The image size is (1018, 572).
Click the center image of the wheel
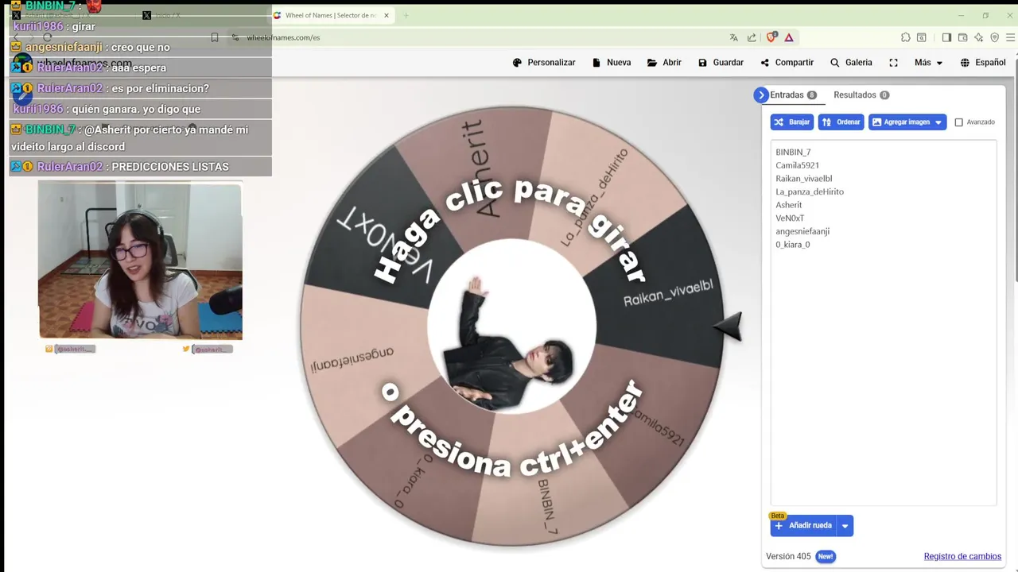511,327
